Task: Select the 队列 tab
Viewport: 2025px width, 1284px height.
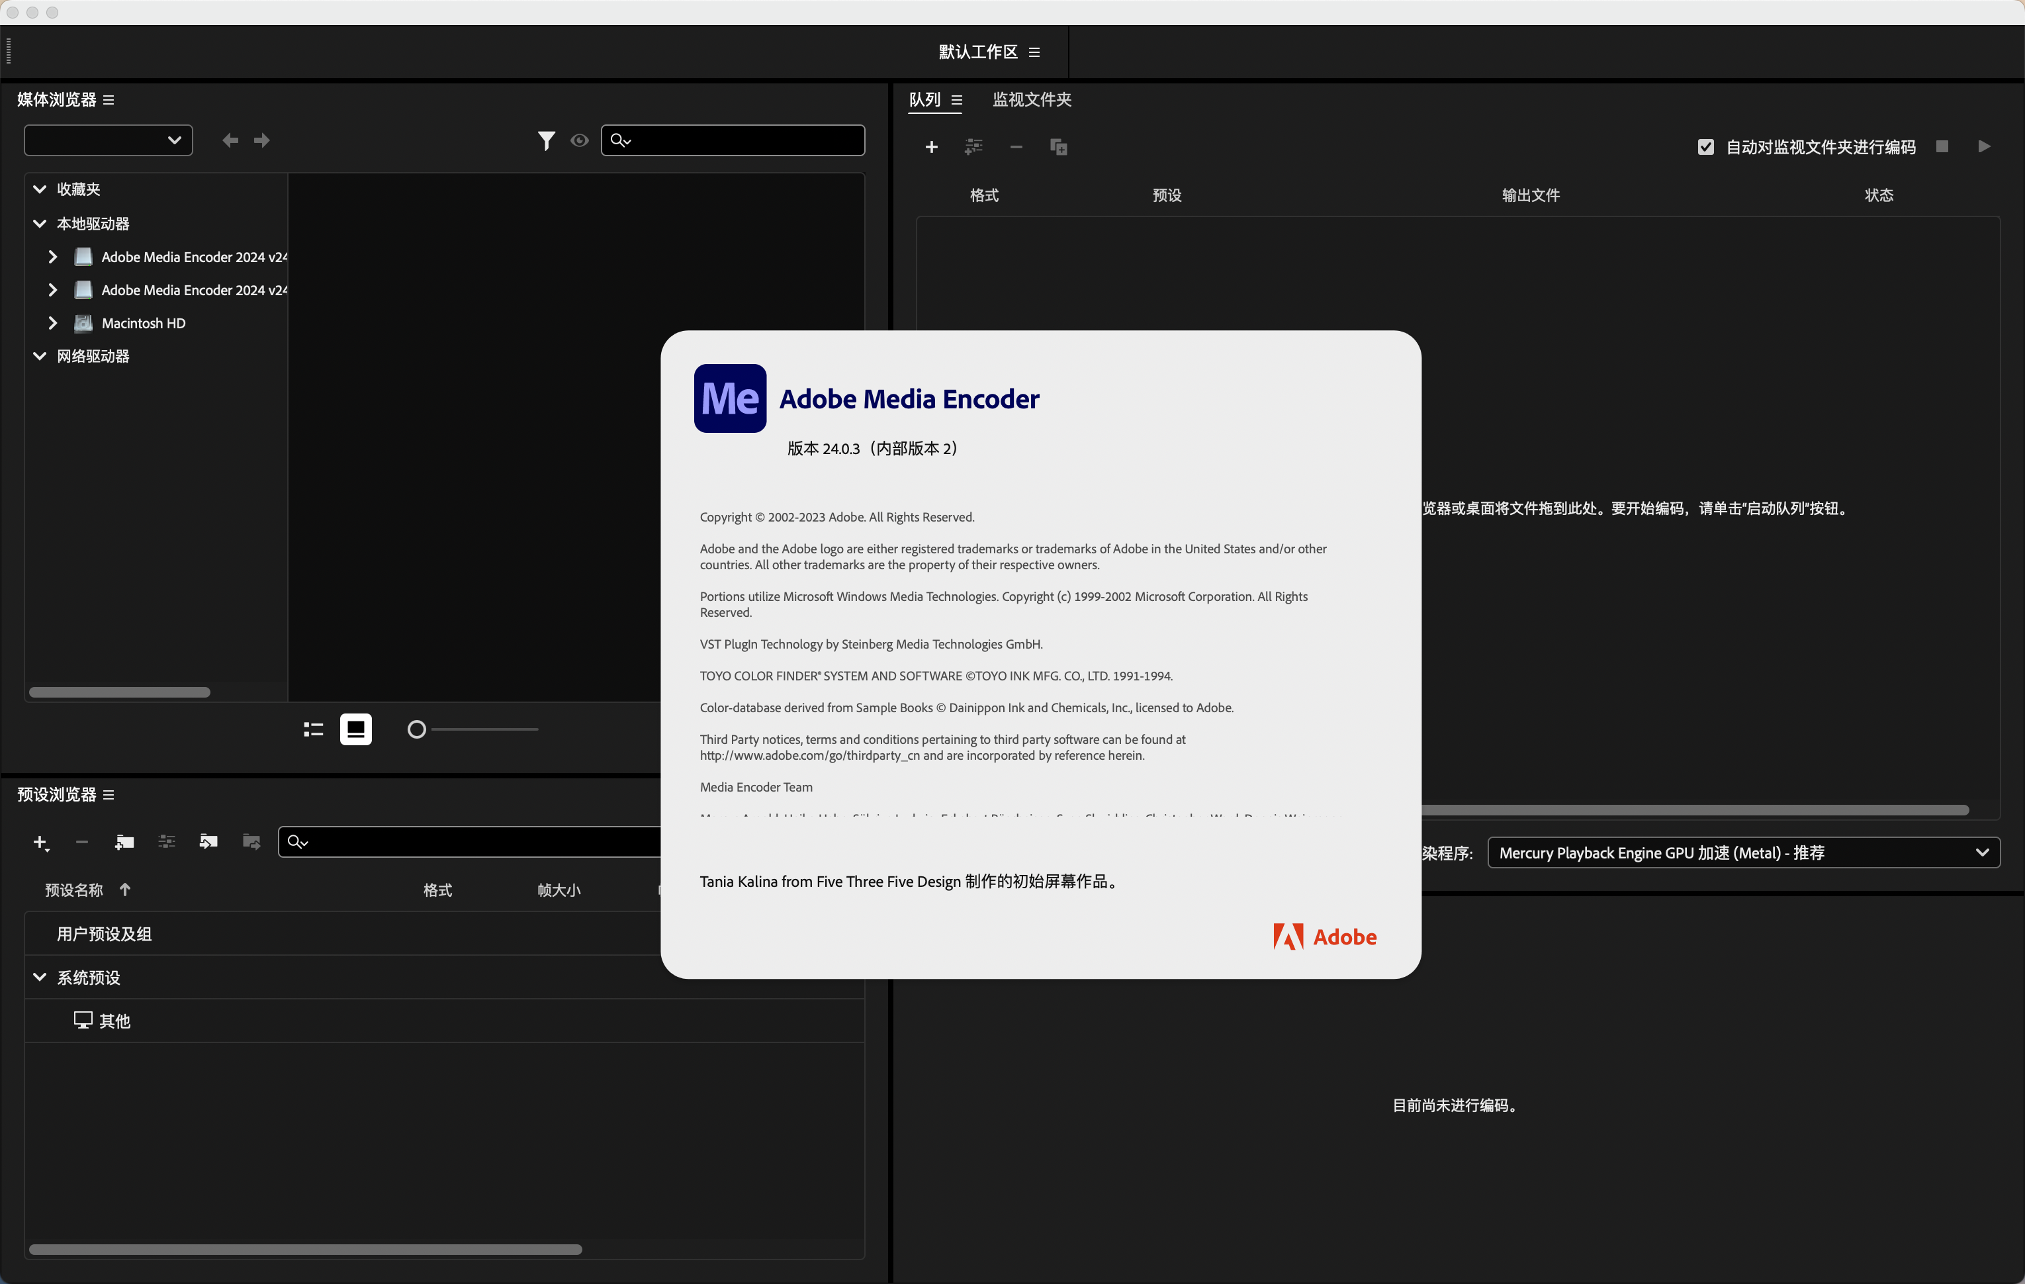Action: pos(924,99)
